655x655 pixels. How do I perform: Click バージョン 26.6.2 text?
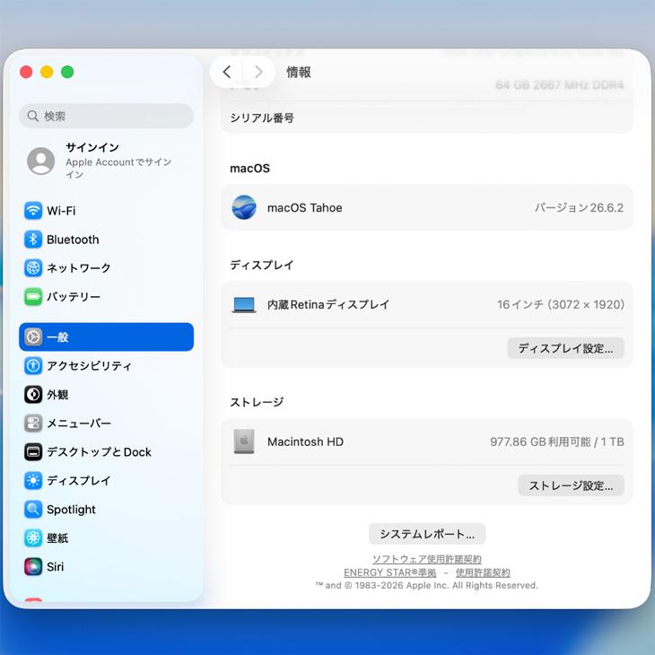579,207
